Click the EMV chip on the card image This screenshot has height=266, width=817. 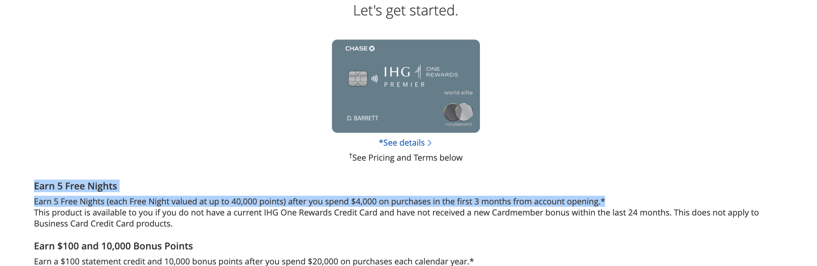358,79
